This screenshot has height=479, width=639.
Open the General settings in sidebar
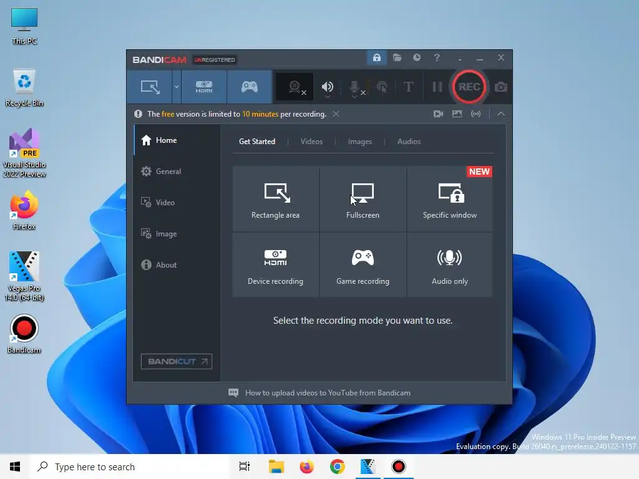click(177, 171)
